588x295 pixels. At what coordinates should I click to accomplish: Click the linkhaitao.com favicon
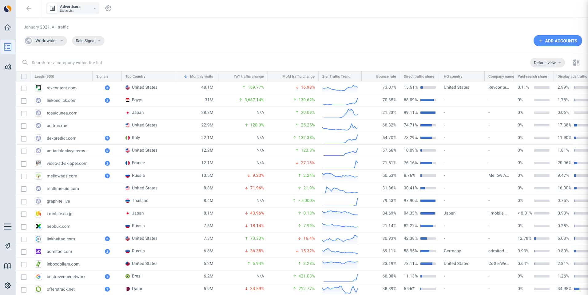pyautogui.click(x=38, y=239)
